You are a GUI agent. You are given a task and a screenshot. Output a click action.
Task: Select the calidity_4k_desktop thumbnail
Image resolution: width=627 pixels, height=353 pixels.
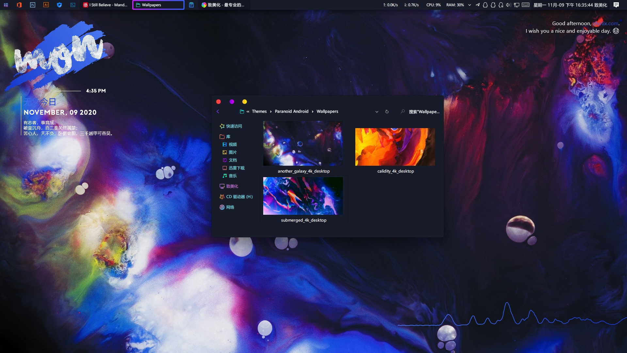[x=395, y=147]
